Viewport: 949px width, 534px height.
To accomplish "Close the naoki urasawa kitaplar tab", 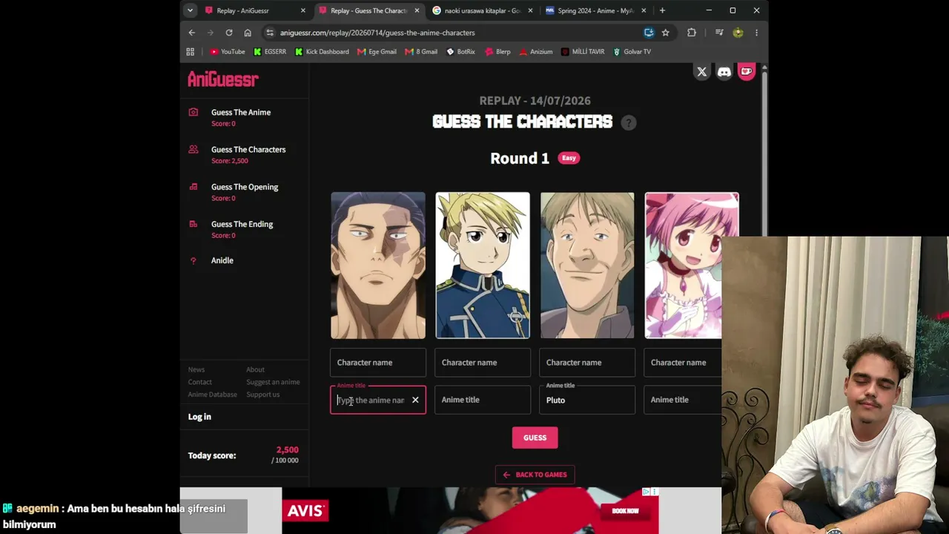I will 530,10.
